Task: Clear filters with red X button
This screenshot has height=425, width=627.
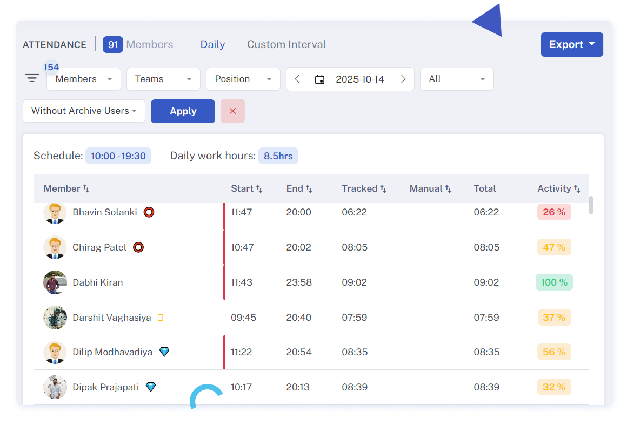Action: 232,111
